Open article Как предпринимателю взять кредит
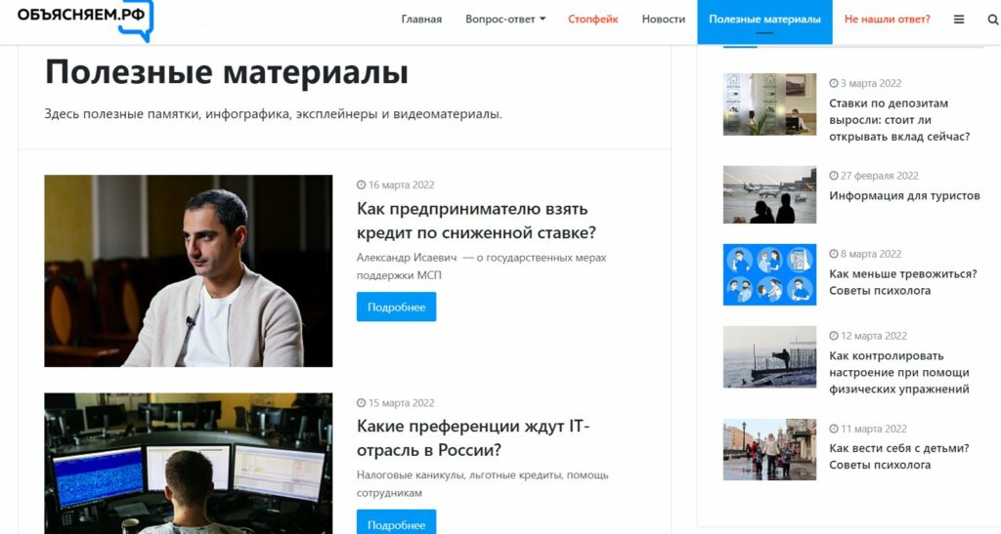The width and height of the screenshot is (1001, 534). pyautogui.click(x=476, y=221)
